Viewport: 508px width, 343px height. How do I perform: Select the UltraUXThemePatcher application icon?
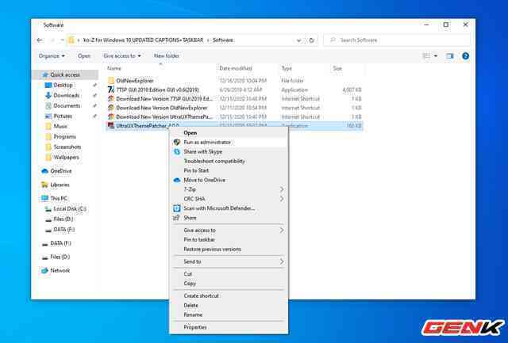pyautogui.click(x=111, y=126)
